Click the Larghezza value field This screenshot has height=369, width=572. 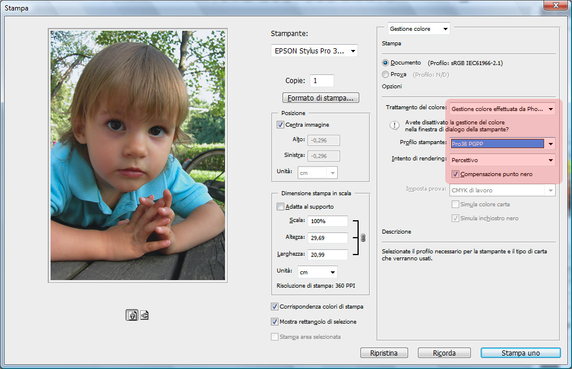328,255
